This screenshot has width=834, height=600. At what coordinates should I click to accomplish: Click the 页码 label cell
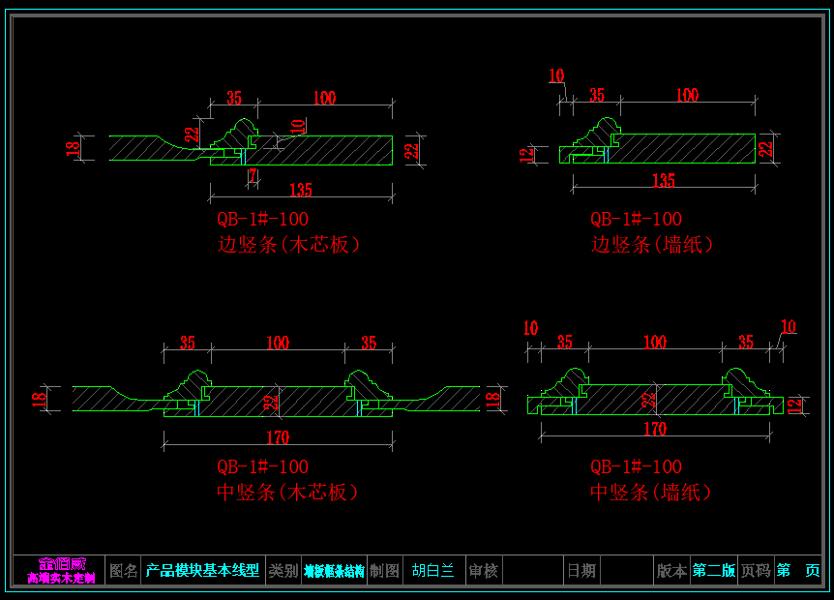tap(756, 571)
